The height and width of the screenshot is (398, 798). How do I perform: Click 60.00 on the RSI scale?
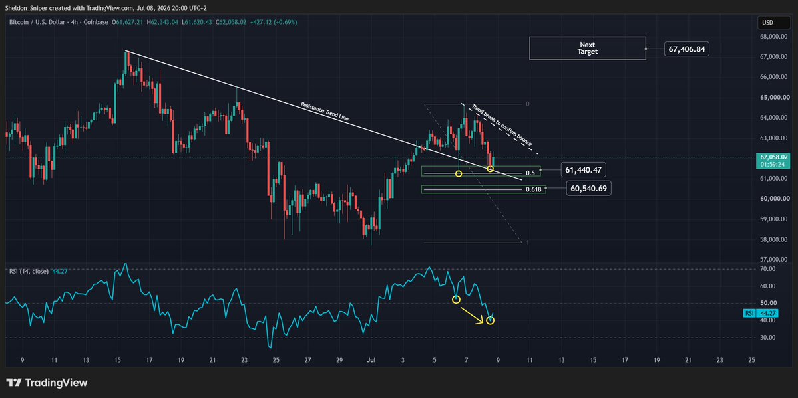point(767,286)
